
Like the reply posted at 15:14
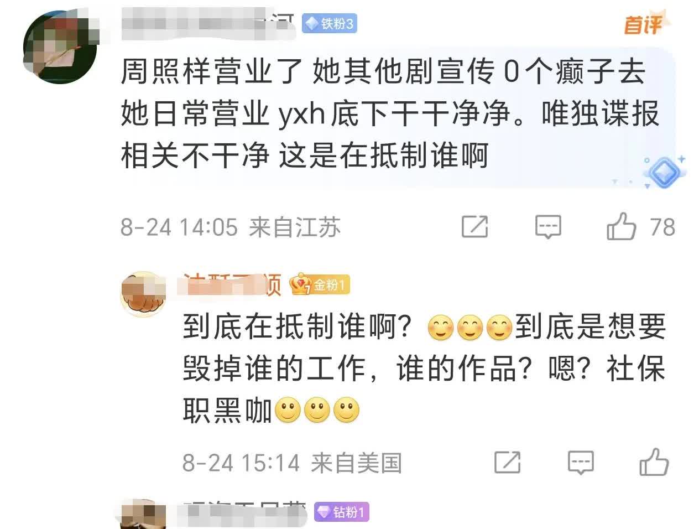[x=654, y=463]
